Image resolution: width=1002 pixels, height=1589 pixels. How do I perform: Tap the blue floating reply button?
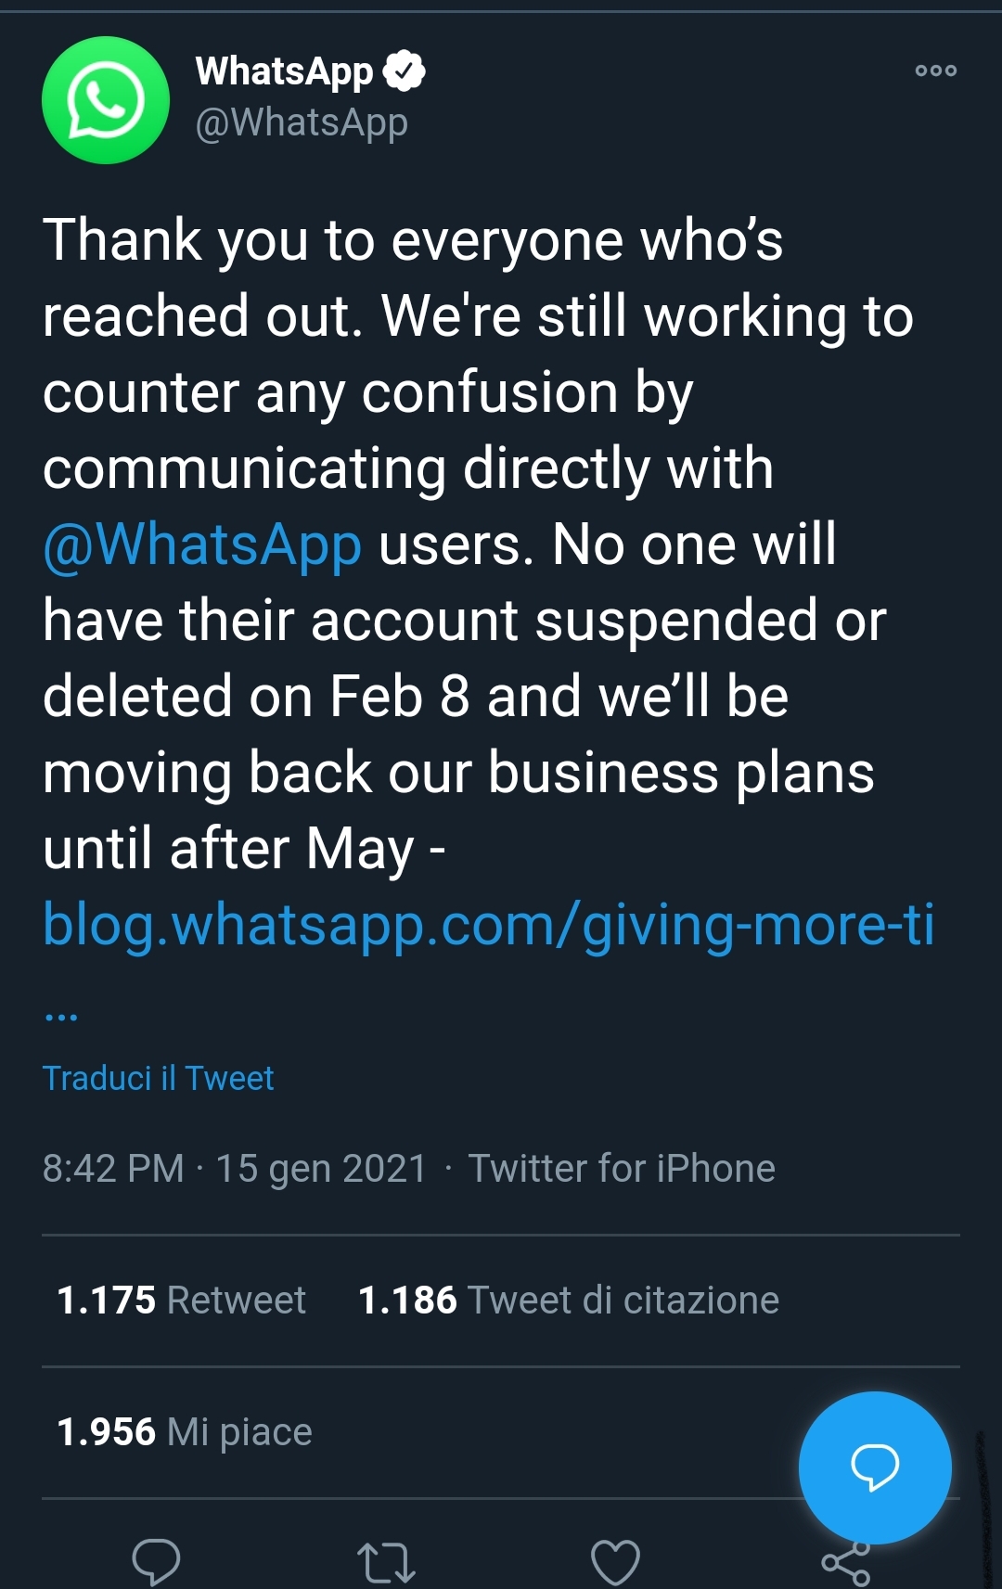tap(875, 1467)
